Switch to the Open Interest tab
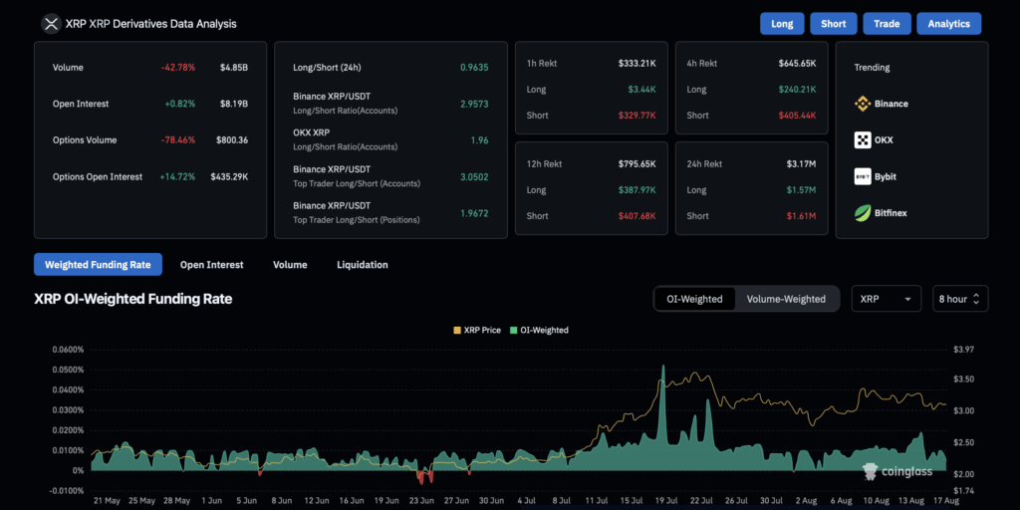This screenshot has width=1020, height=510. tap(212, 265)
